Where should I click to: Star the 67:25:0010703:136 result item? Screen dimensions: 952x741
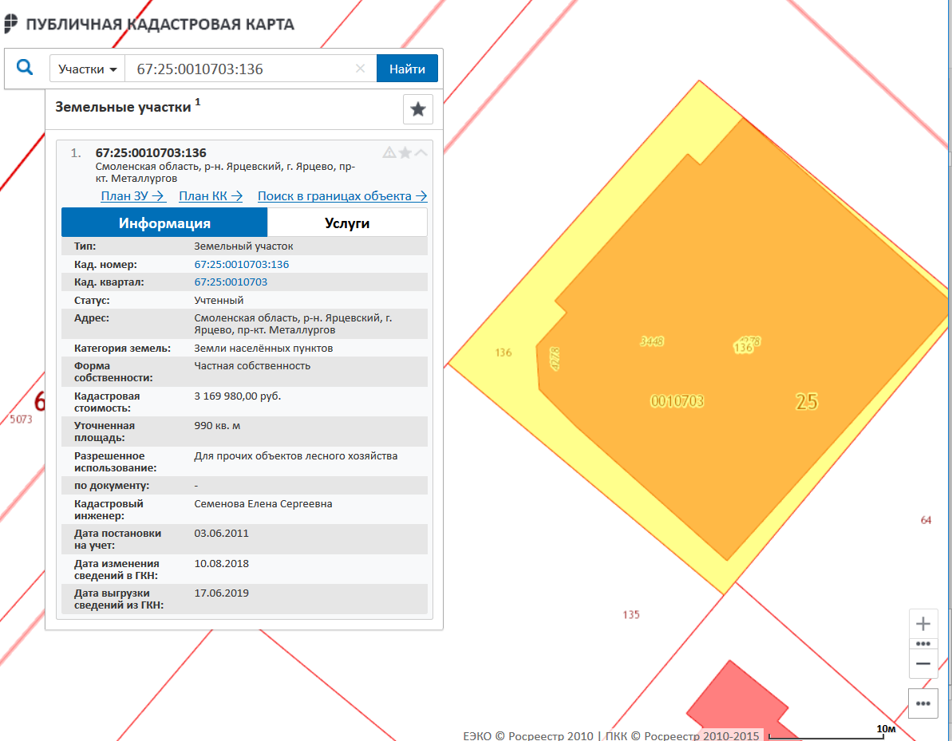click(x=405, y=152)
